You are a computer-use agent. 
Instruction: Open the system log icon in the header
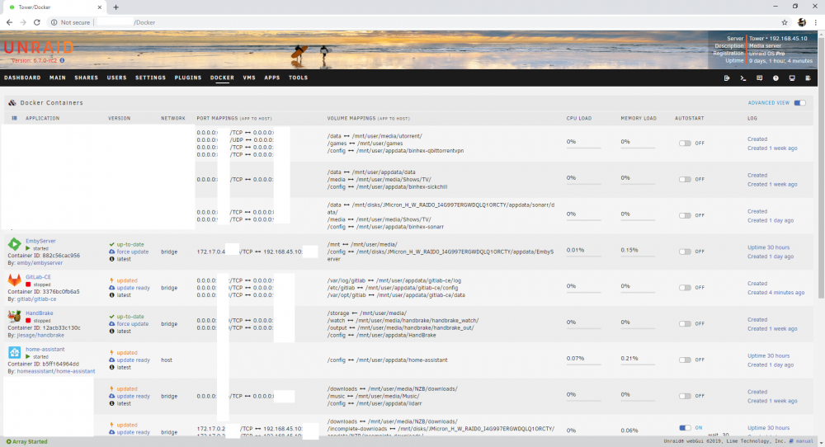click(808, 78)
